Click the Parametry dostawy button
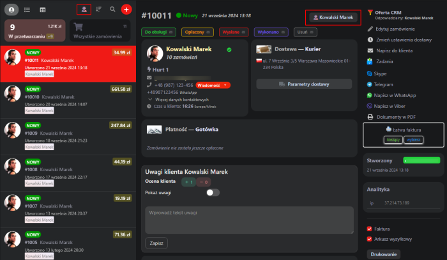This screenshot has width=447, height=260. tap(304, 84)
